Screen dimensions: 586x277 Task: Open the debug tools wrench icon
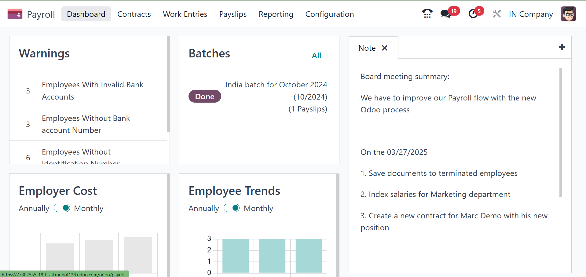tap(497, 14)
